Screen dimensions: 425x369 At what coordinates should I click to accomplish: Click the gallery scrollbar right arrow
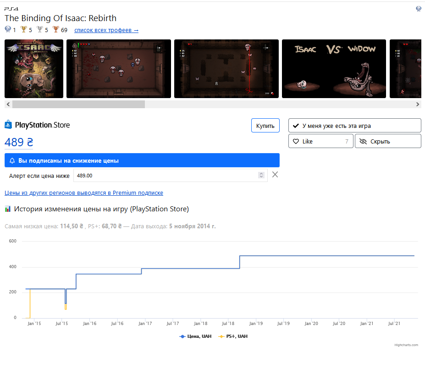[x=417, y=105]
